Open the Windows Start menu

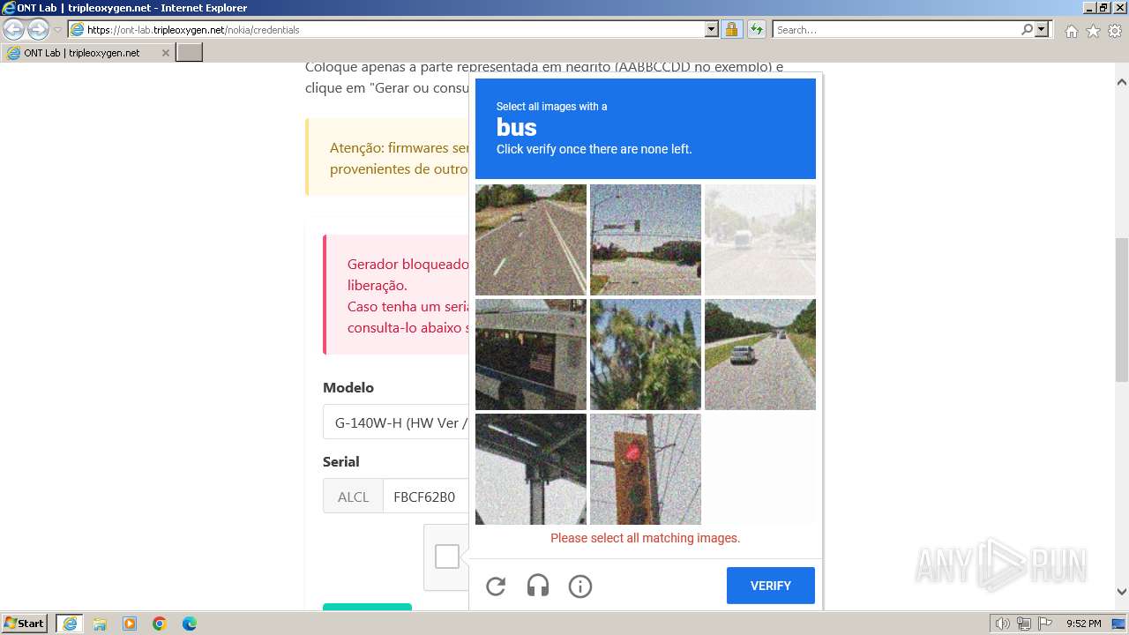[25, 624]
